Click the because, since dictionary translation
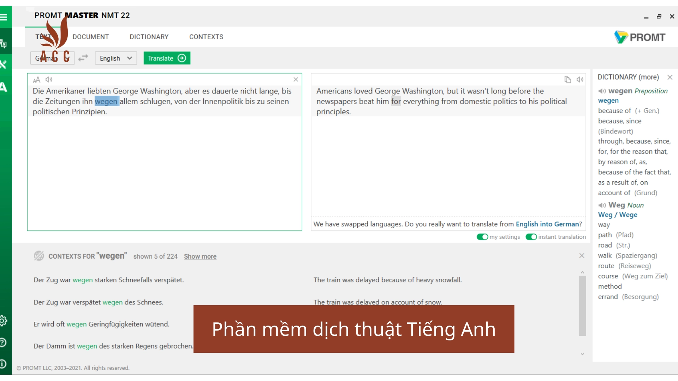 (x=619, y=121)
